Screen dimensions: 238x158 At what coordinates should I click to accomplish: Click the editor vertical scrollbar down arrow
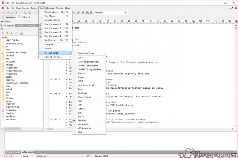point(236,126)
